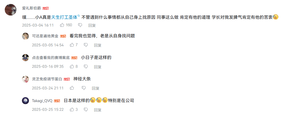Screen dimensions: 289x117
Task: Dislike 可还是遍地黄金's reply
Action: click(86, 45)
